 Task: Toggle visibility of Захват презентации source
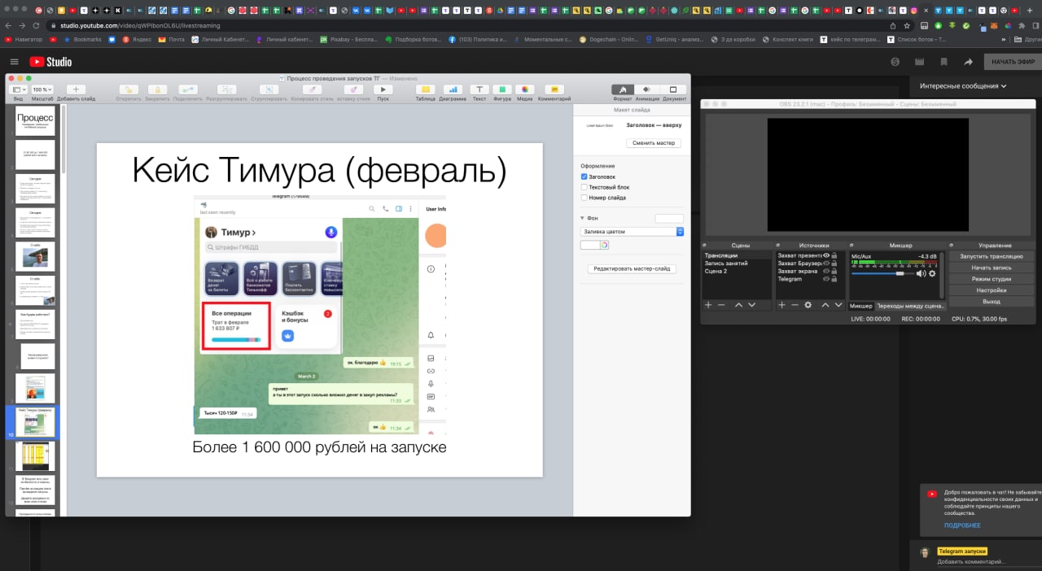[x=826, y=255]
